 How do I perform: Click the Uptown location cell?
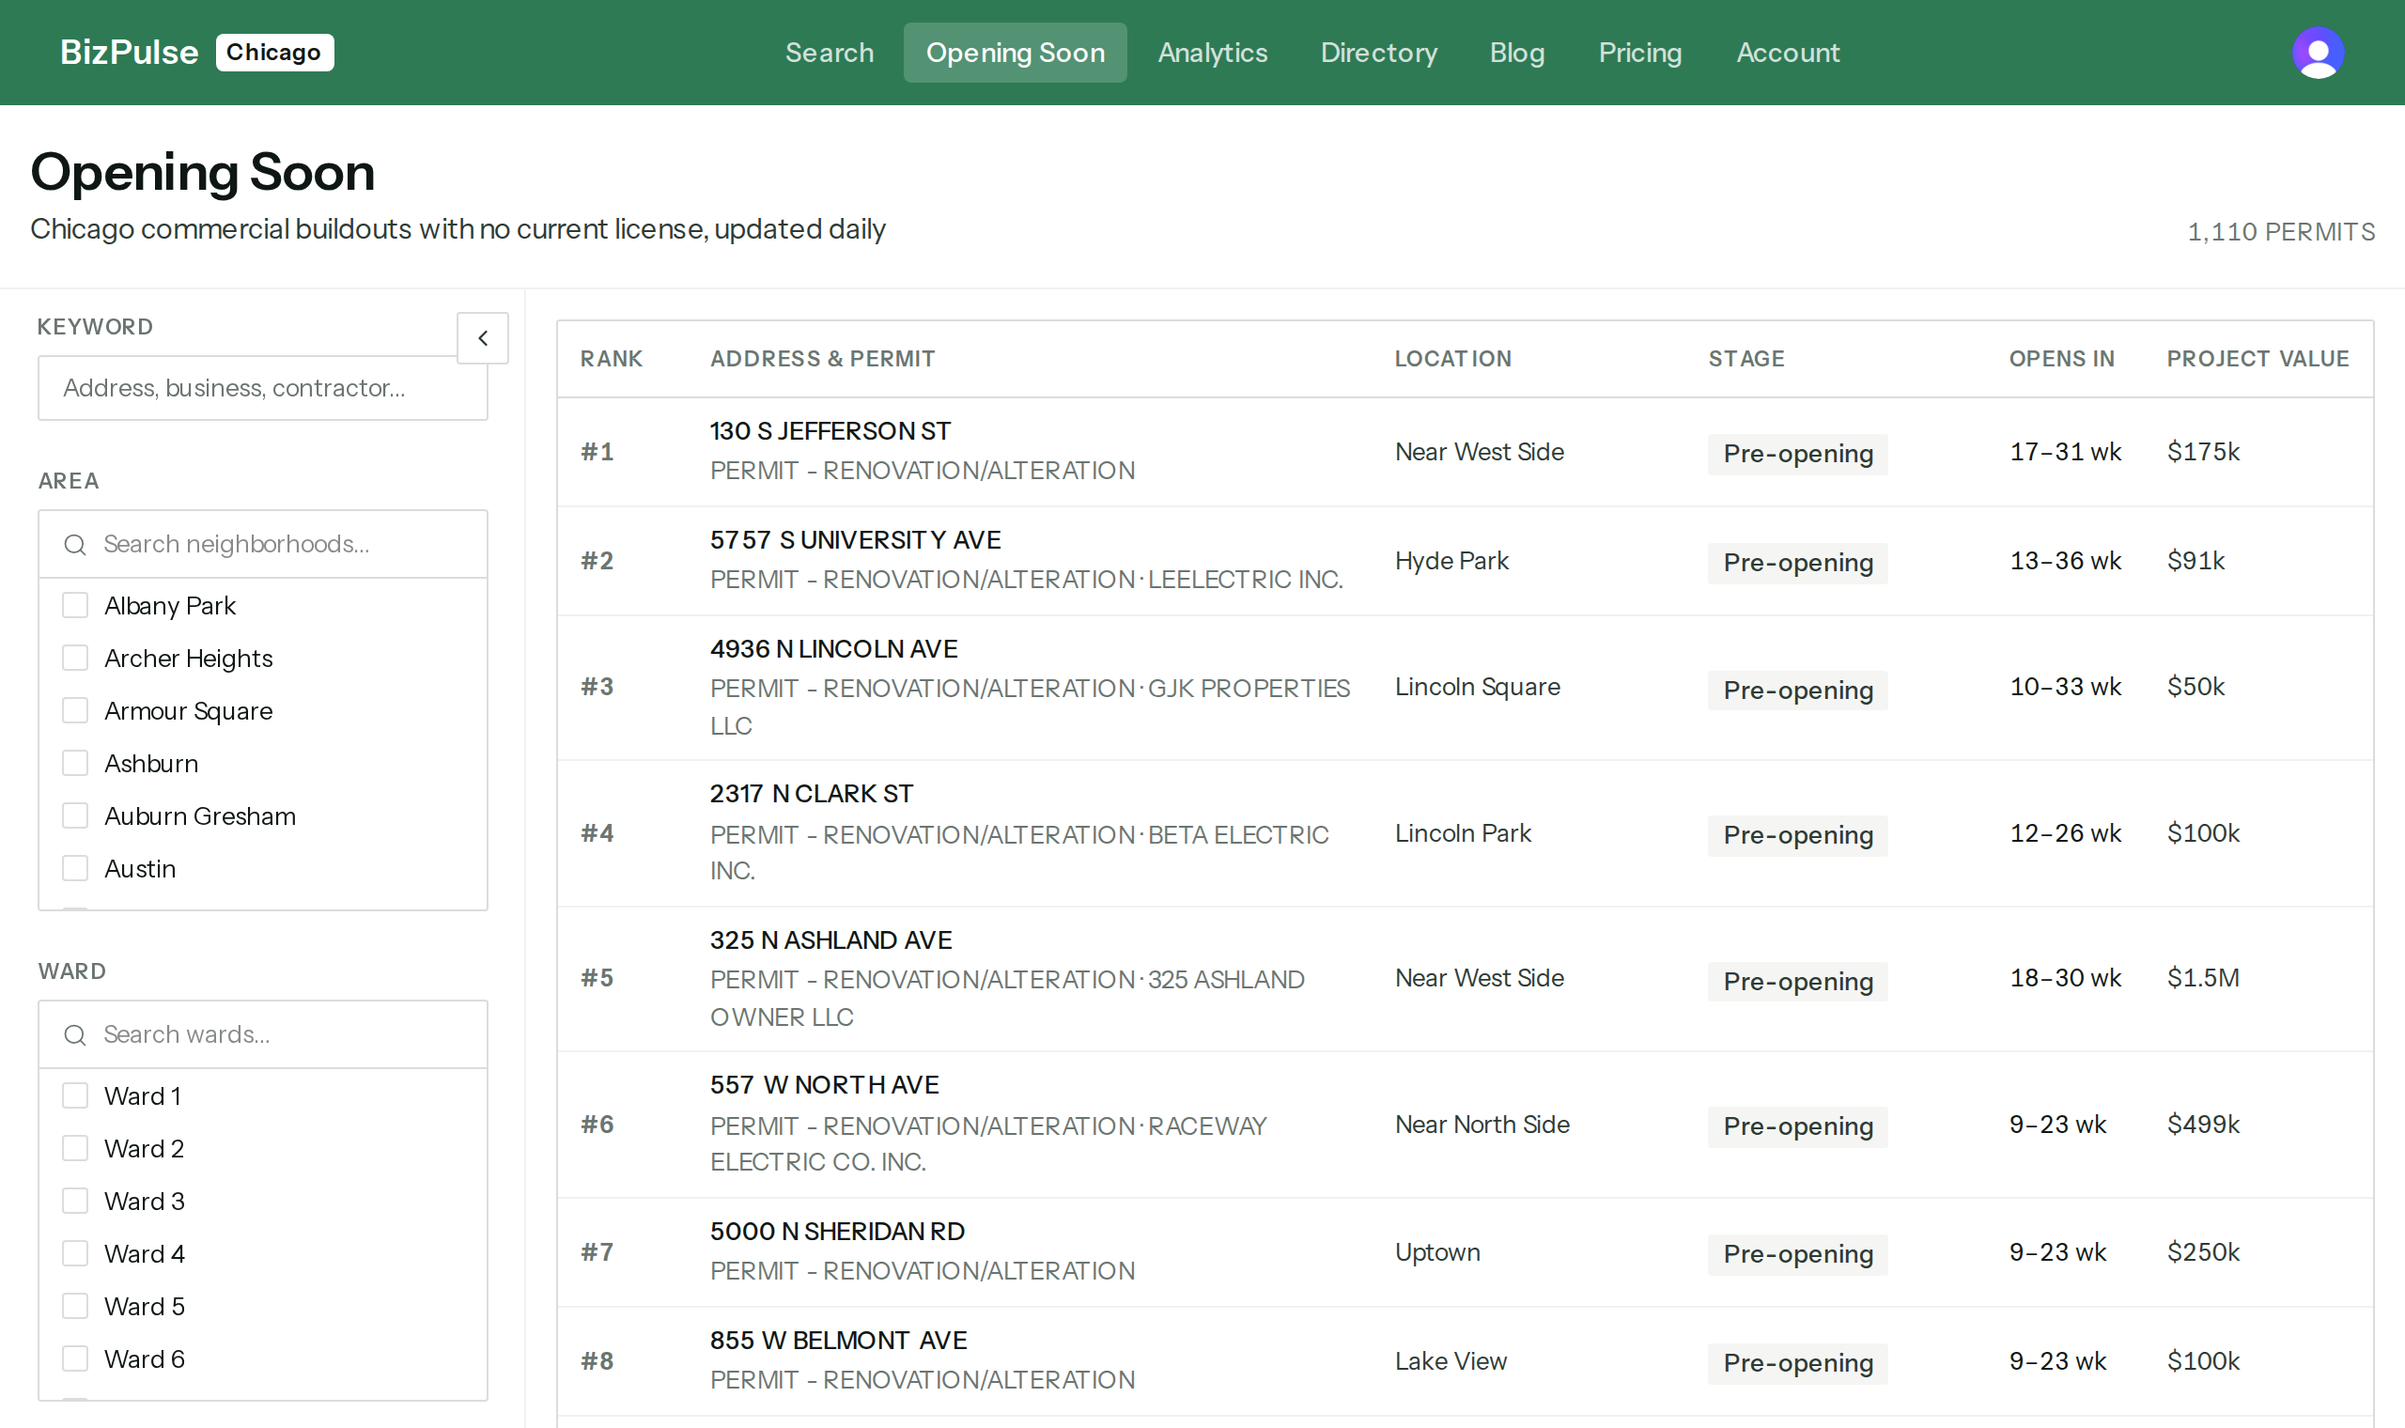pyautogui.click(x=1438, y=1253)
